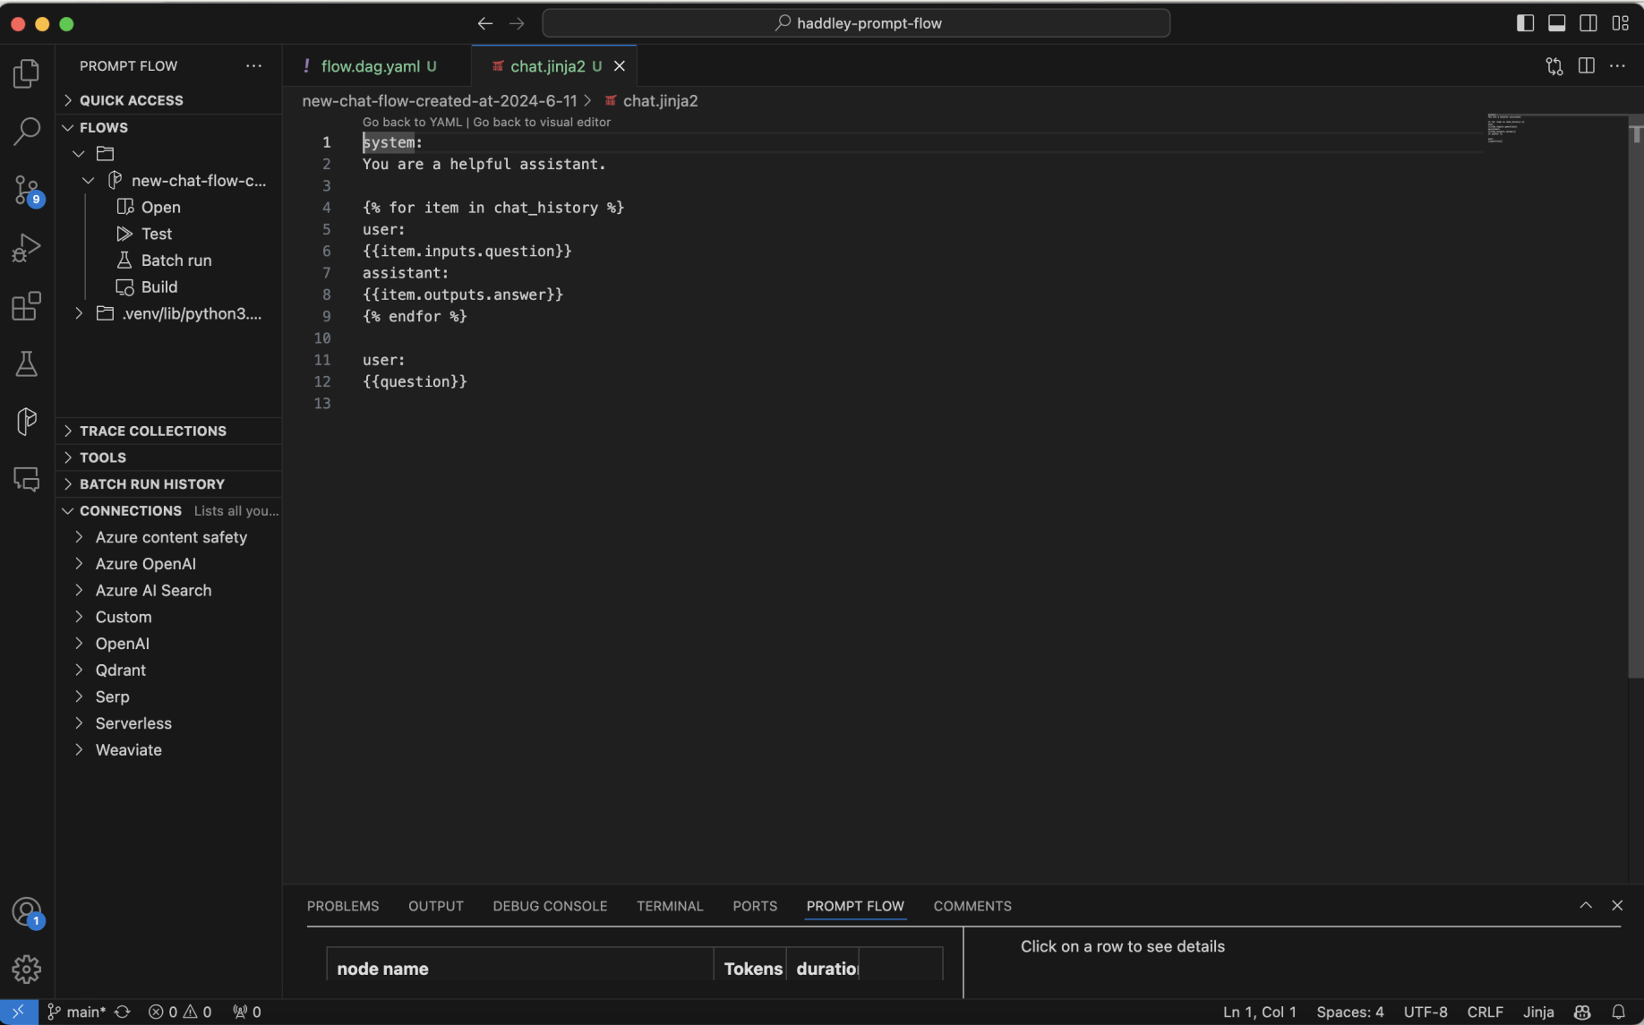1644x1025 pixels.
Task: Open the Prompt Flow activity bar icon
Action: (x=27, y=421)
